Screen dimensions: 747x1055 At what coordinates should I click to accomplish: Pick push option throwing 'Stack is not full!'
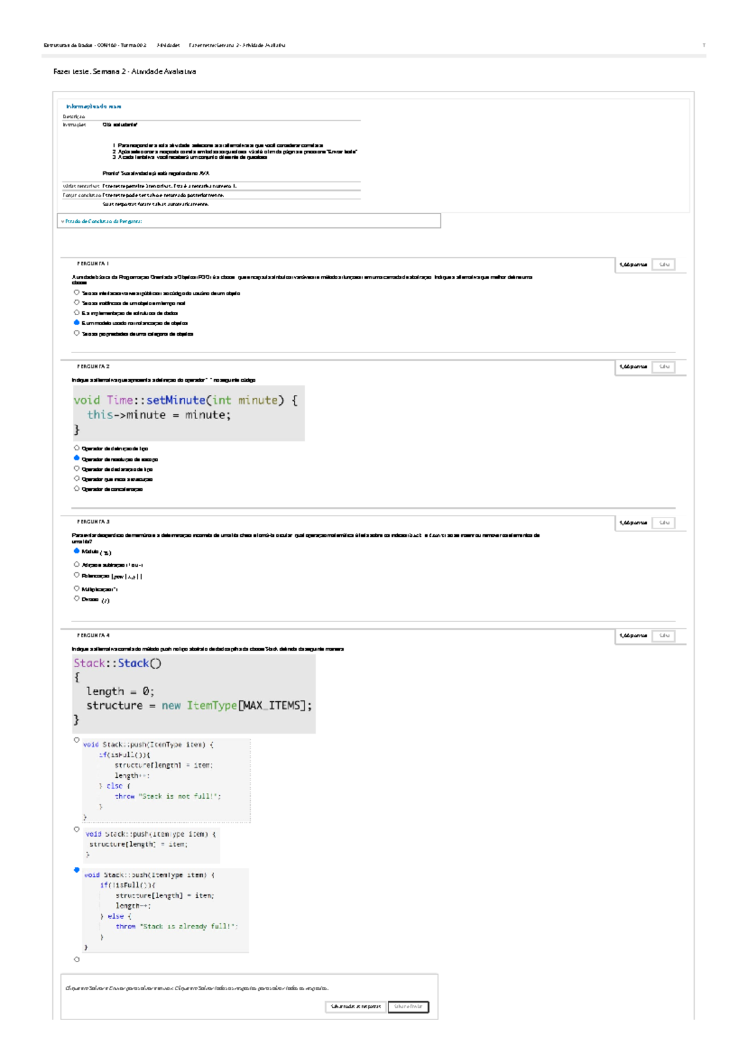[x=77, y=740]
